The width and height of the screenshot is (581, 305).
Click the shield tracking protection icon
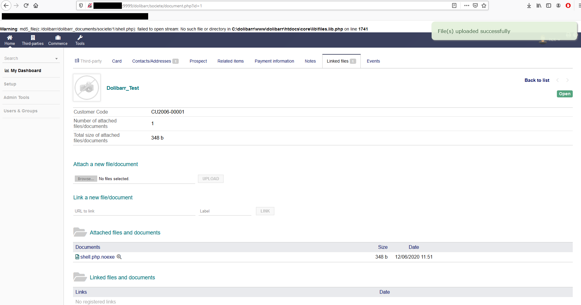[x=81, y=5]
